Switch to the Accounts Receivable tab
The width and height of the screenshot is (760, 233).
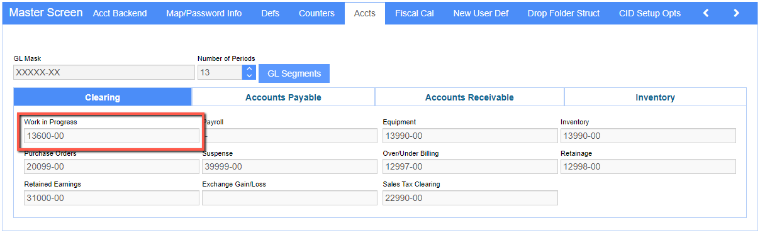[469, 97]
